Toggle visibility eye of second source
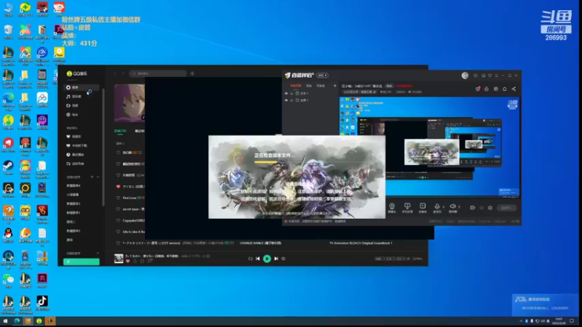Image resolution: width=582 pixels, height=327 pixels. [x=286, y=100]
